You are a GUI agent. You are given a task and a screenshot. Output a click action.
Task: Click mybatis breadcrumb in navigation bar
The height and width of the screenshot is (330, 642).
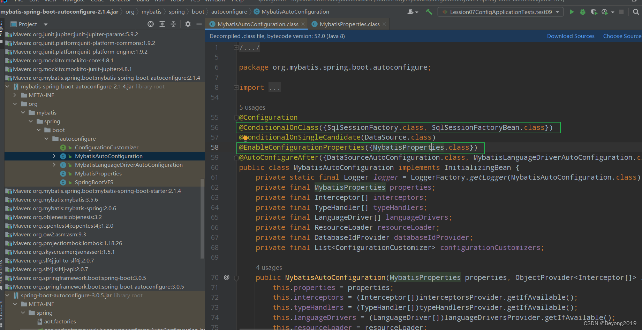point(151,12)
